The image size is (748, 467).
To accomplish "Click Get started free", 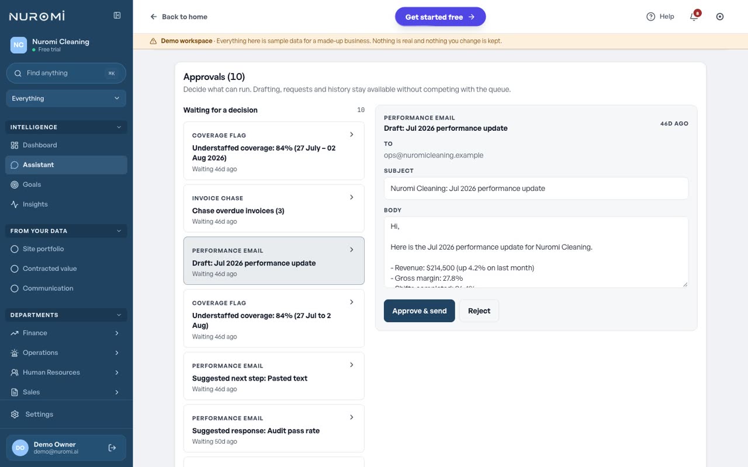I will pyautogui.click(x=441, y=17).
